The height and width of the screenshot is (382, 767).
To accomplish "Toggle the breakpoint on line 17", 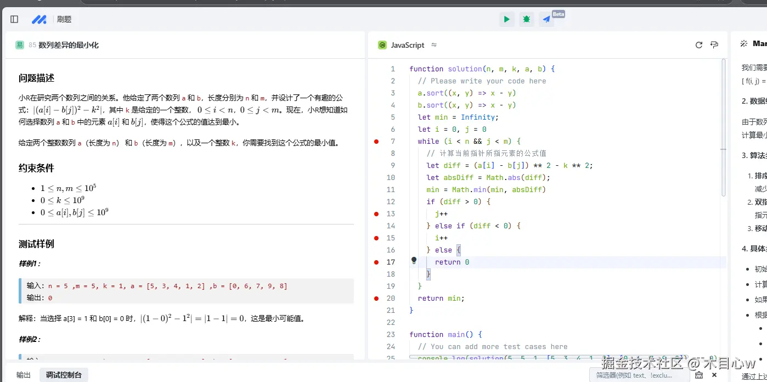I will point(376,262).
